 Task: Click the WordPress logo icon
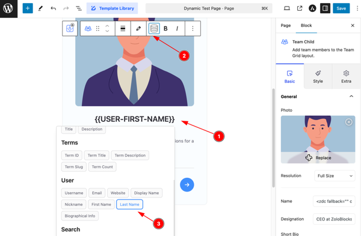[x=8, y=8]
